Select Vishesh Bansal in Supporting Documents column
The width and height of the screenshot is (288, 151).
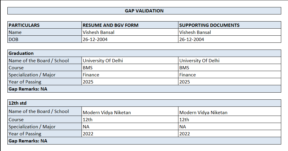(x=195, y=32)
